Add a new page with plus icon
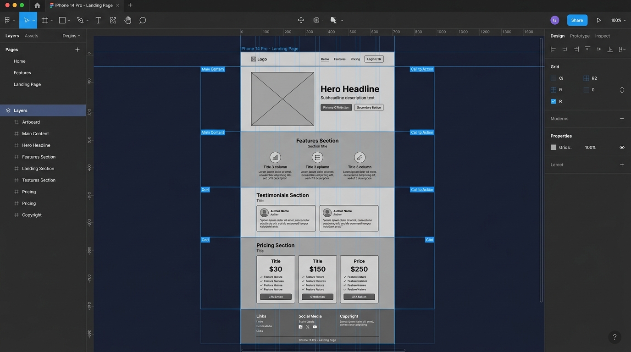This screenshot has height=352, width=631. point(77,49)
